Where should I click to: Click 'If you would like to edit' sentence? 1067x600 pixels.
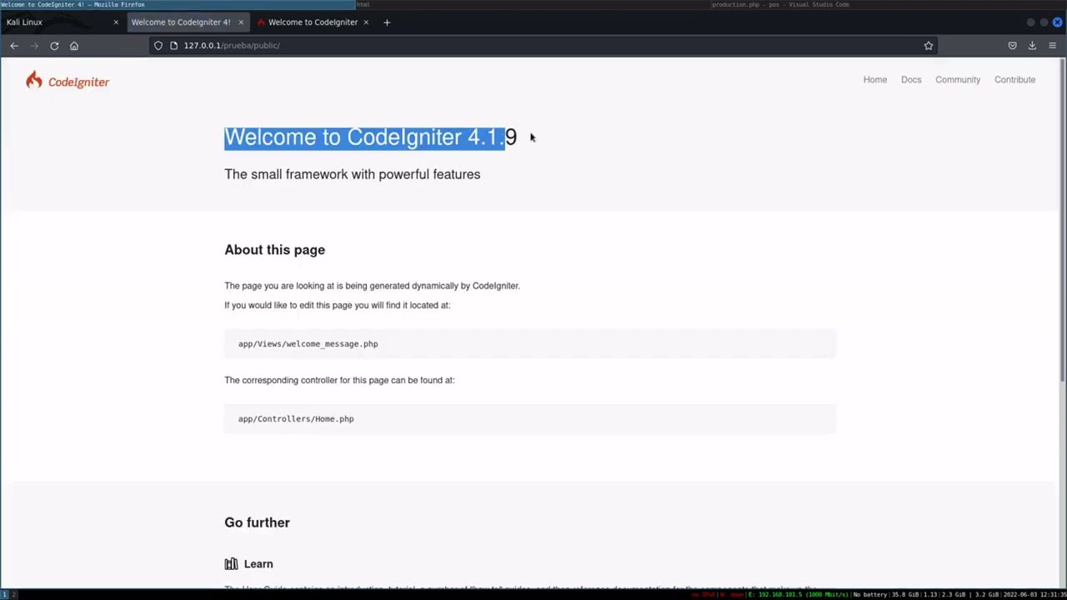tap(337, 305)
